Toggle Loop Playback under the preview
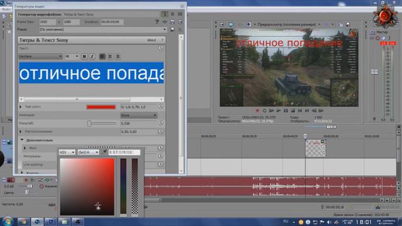Screen dimensions: 402x226 264,110
